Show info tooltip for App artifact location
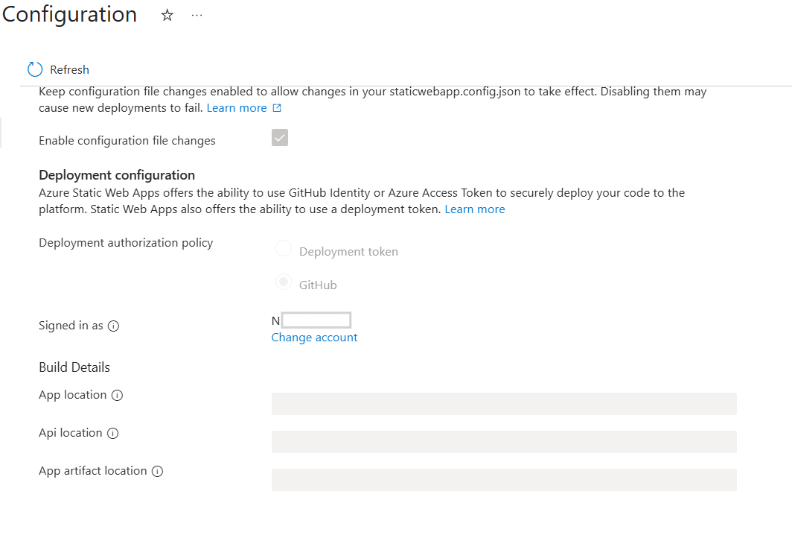This screenshot has width=792, height=541. point(157,471)
